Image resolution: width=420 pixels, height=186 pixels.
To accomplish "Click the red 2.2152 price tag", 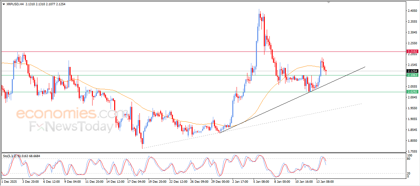I will pyautogui.click(x=412, y=52).
